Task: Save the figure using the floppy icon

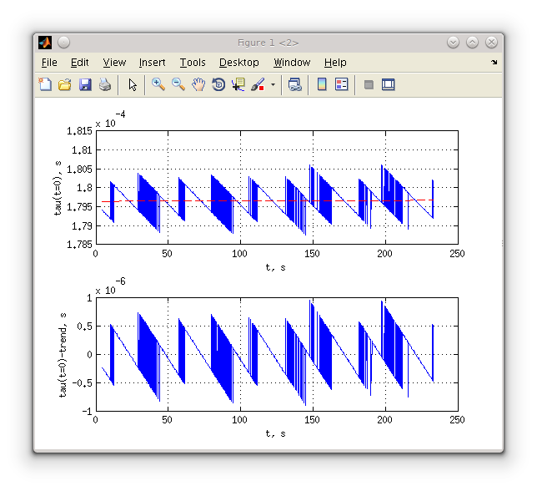Action: [85, 84]
